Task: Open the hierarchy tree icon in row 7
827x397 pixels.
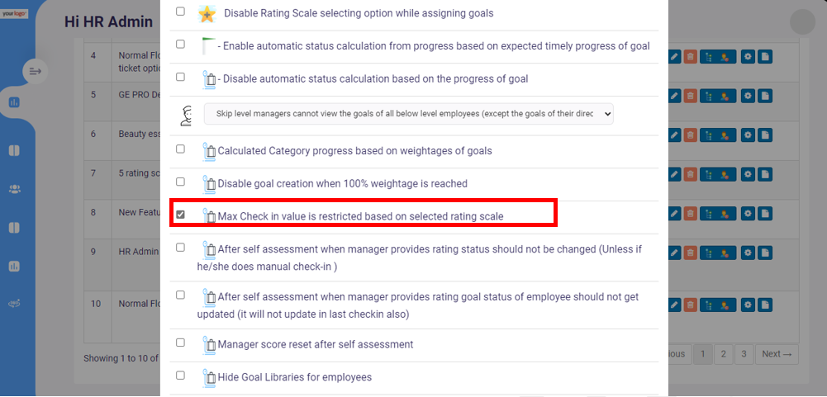Action: coord(707,174)
